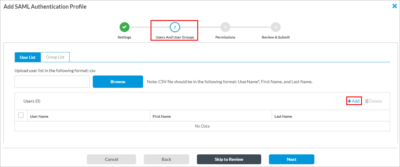The image size is (400, 167).
Task: Click the green Settings step checkmark
Action: [124, 27]
